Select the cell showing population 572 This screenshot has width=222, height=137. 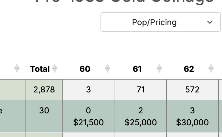pos(192,90)
